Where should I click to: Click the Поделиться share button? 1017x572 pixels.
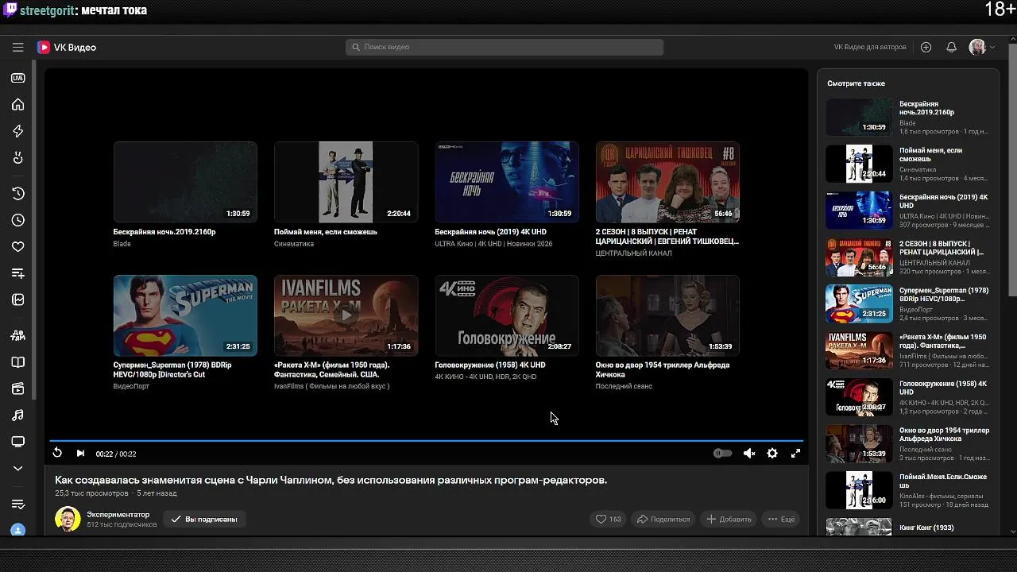tap(663, 519)
